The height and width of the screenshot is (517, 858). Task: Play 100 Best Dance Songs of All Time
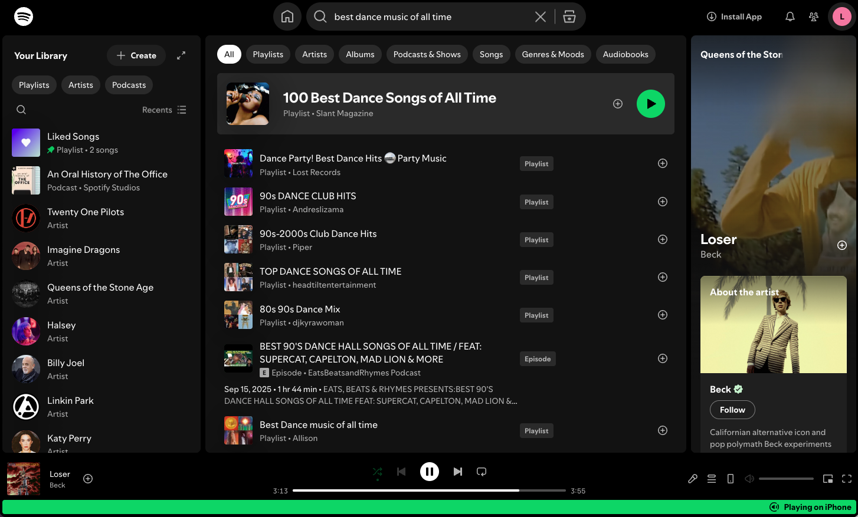pos(651,104)
